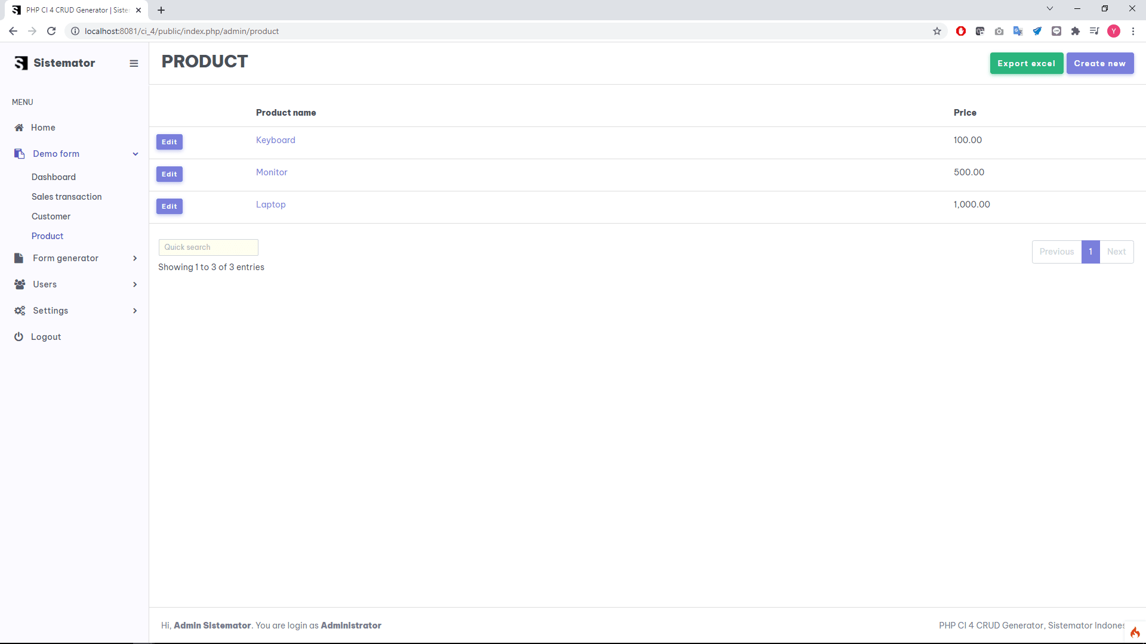Click the Settings gears icon

[20, 311]
